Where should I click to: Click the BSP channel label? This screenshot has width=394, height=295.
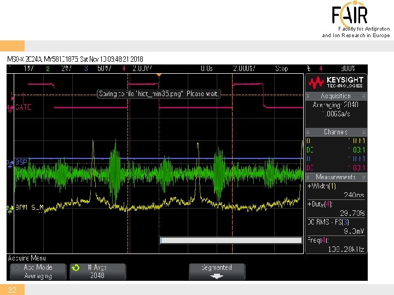(x=21, y=162)
